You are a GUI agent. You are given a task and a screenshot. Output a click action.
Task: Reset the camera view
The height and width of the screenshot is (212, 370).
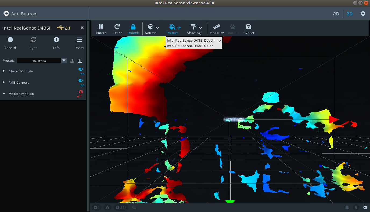click(x=117, y=29)
